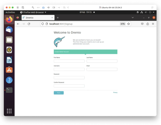Screen dimensions: 161x125
Task: Select the Dremio tab
Action: pos(38,17)
